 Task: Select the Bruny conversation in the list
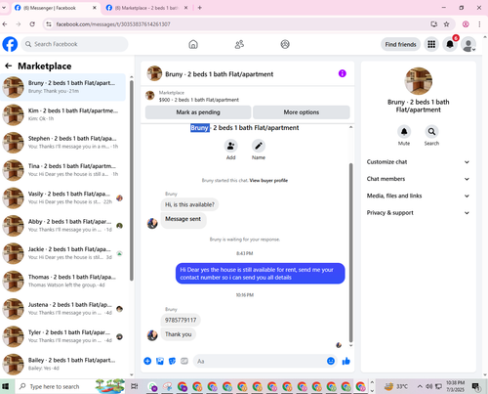click(63, 87)
